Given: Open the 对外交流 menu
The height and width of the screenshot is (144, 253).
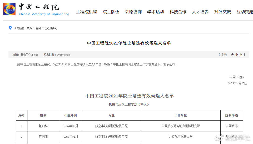Looking at the screenshot, I should coord(222,12).
